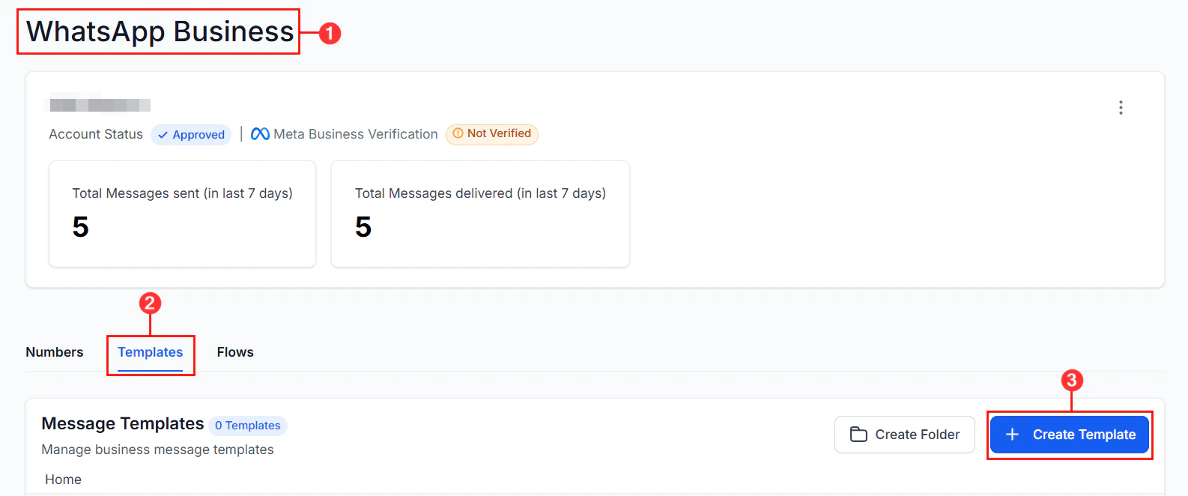1188x496 pixels.
Task: Click the 0 Templates count badge
Action: click(x=248, y=426)
